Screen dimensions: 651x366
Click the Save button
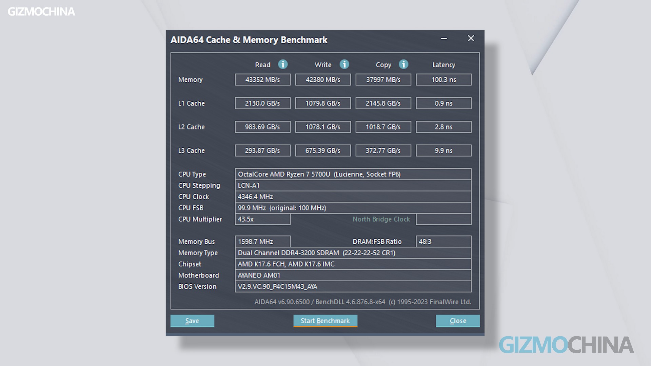click(x=192, y=321)
